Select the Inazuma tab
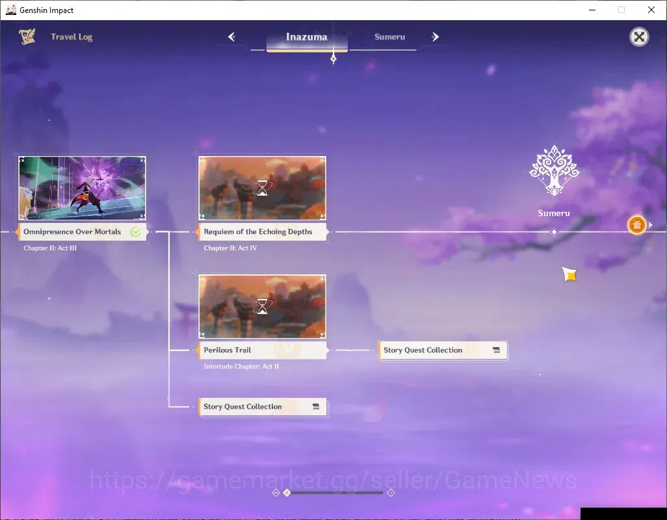This screenshot has width=667, height=520. pos(307,37)
